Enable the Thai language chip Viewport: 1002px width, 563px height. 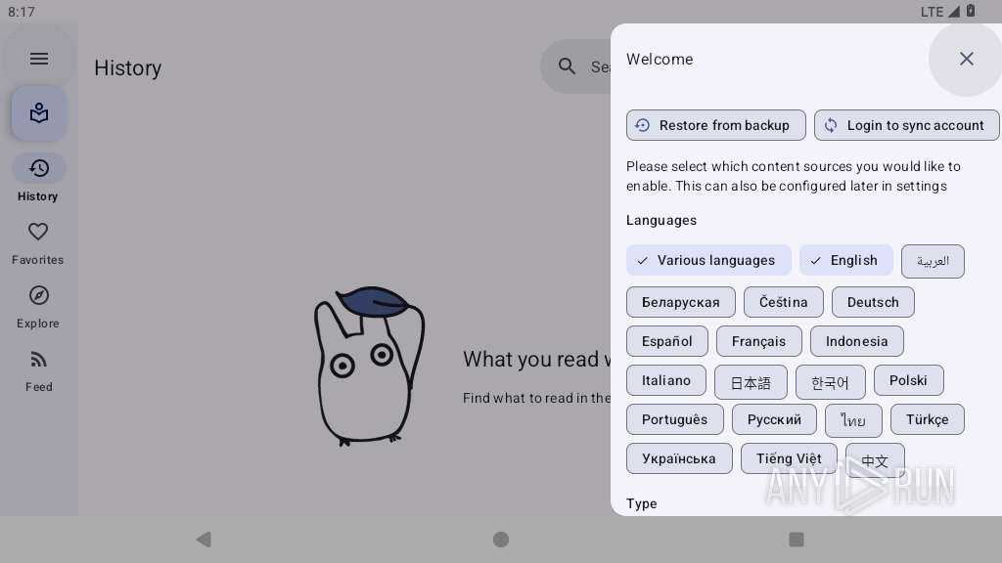tap(853, 420)
